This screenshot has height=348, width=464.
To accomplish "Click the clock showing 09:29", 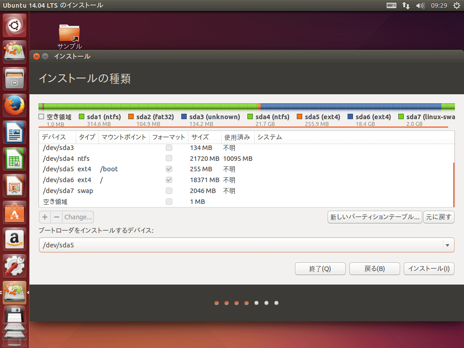I will tap(439, 5).
